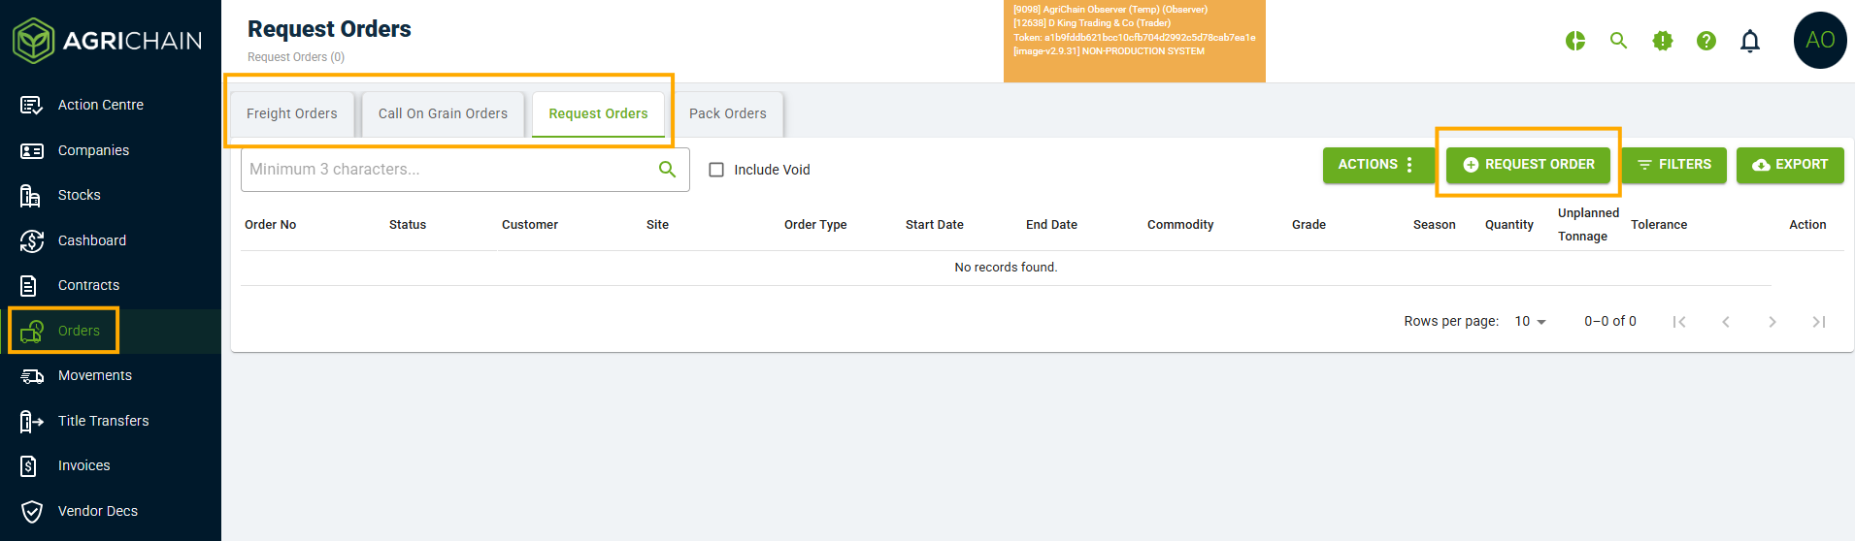Click the green pie chart header icon
The image size is (1855, 541).
pyautogui.click(x=1575, y=41)
